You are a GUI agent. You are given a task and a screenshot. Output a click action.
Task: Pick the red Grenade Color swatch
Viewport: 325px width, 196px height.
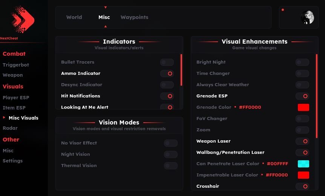pyautogui.click(x=303, y=108)
